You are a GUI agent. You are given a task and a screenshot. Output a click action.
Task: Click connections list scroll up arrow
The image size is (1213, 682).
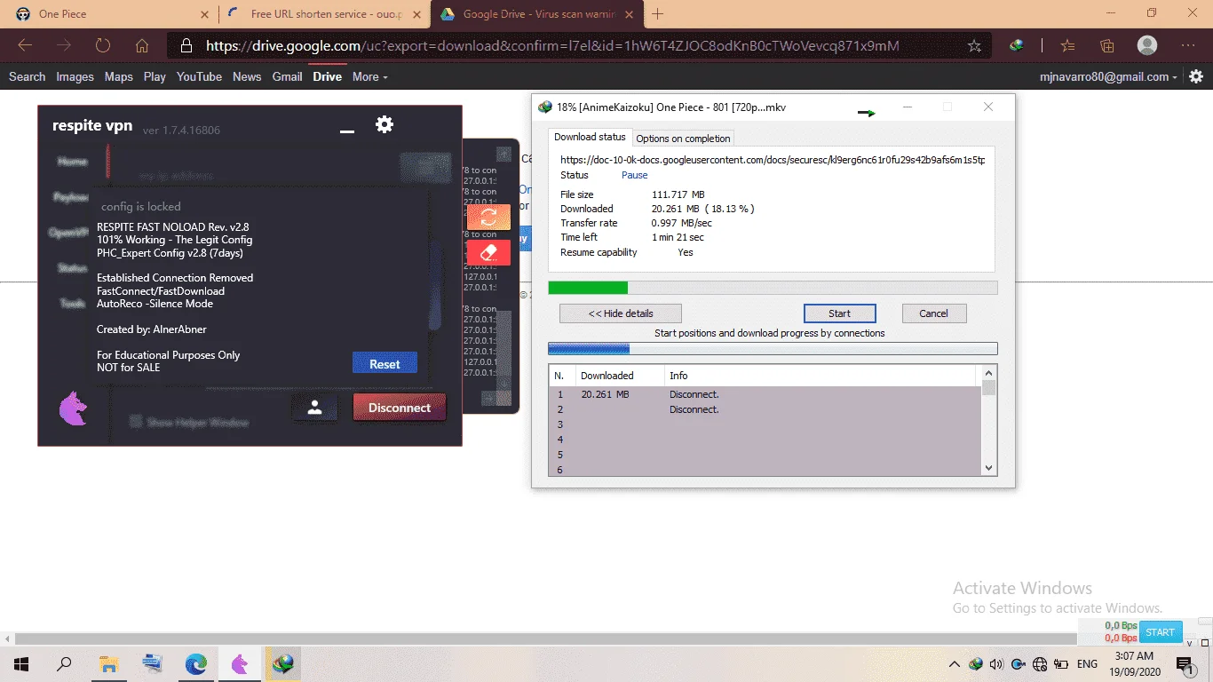click(989, 373)
